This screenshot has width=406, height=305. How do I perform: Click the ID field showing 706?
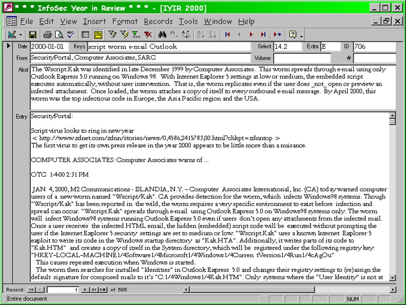click(375, 47)
